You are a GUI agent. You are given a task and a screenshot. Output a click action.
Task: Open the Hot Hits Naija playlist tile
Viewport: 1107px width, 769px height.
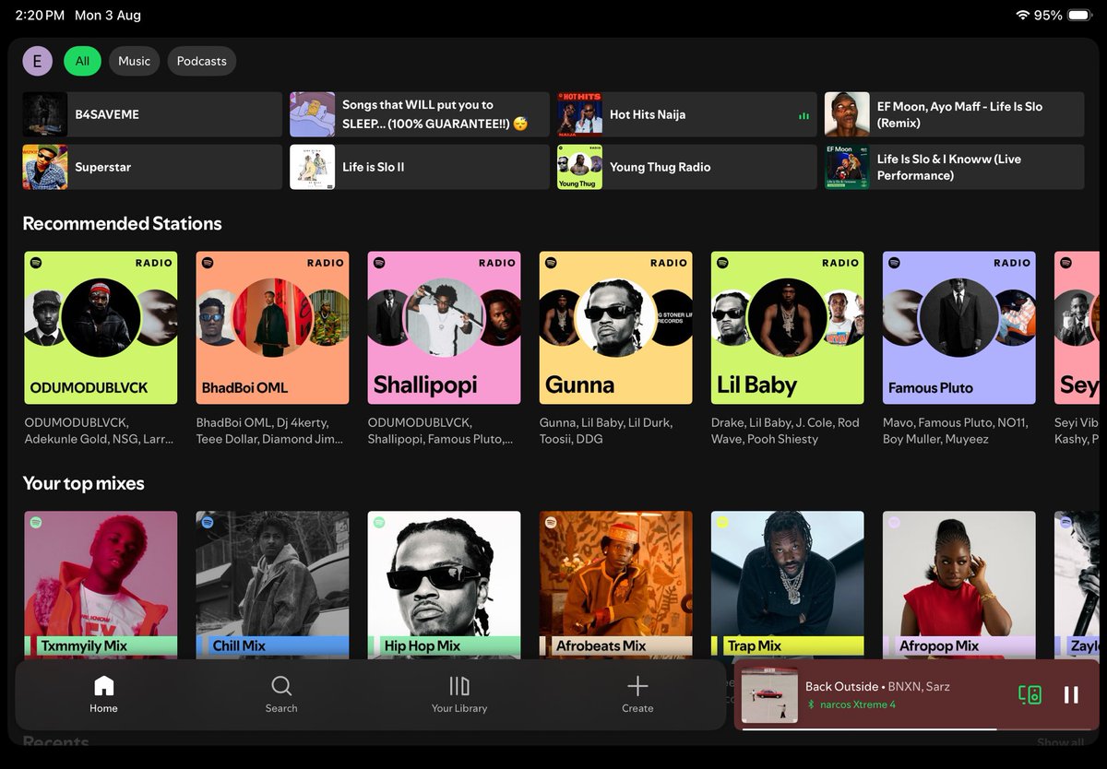coord(687,114)
